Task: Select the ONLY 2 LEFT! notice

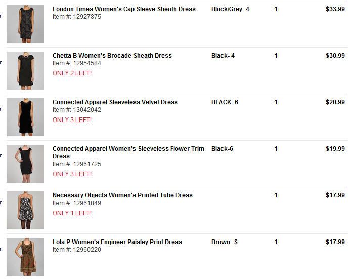Action: [x=72, y=73]
